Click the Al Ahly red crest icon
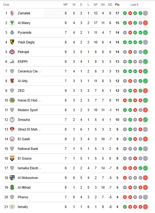 point(12,81)
